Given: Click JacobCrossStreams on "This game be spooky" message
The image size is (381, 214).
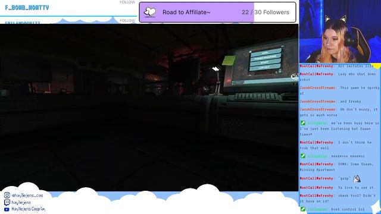Looking at the screenshot, I should pos(318,87).
